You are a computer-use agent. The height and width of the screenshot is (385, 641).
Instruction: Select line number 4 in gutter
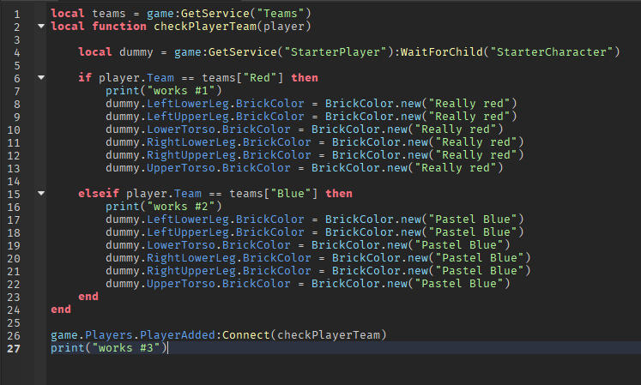click(17, 52)
